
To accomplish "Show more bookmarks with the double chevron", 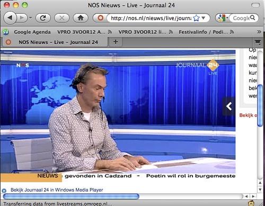I will tap(259, 32).
